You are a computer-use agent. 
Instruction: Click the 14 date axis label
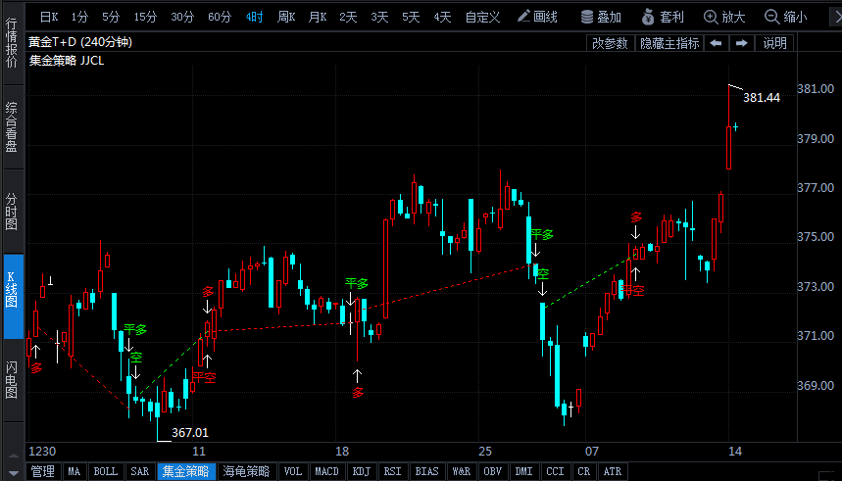(735, 451)
